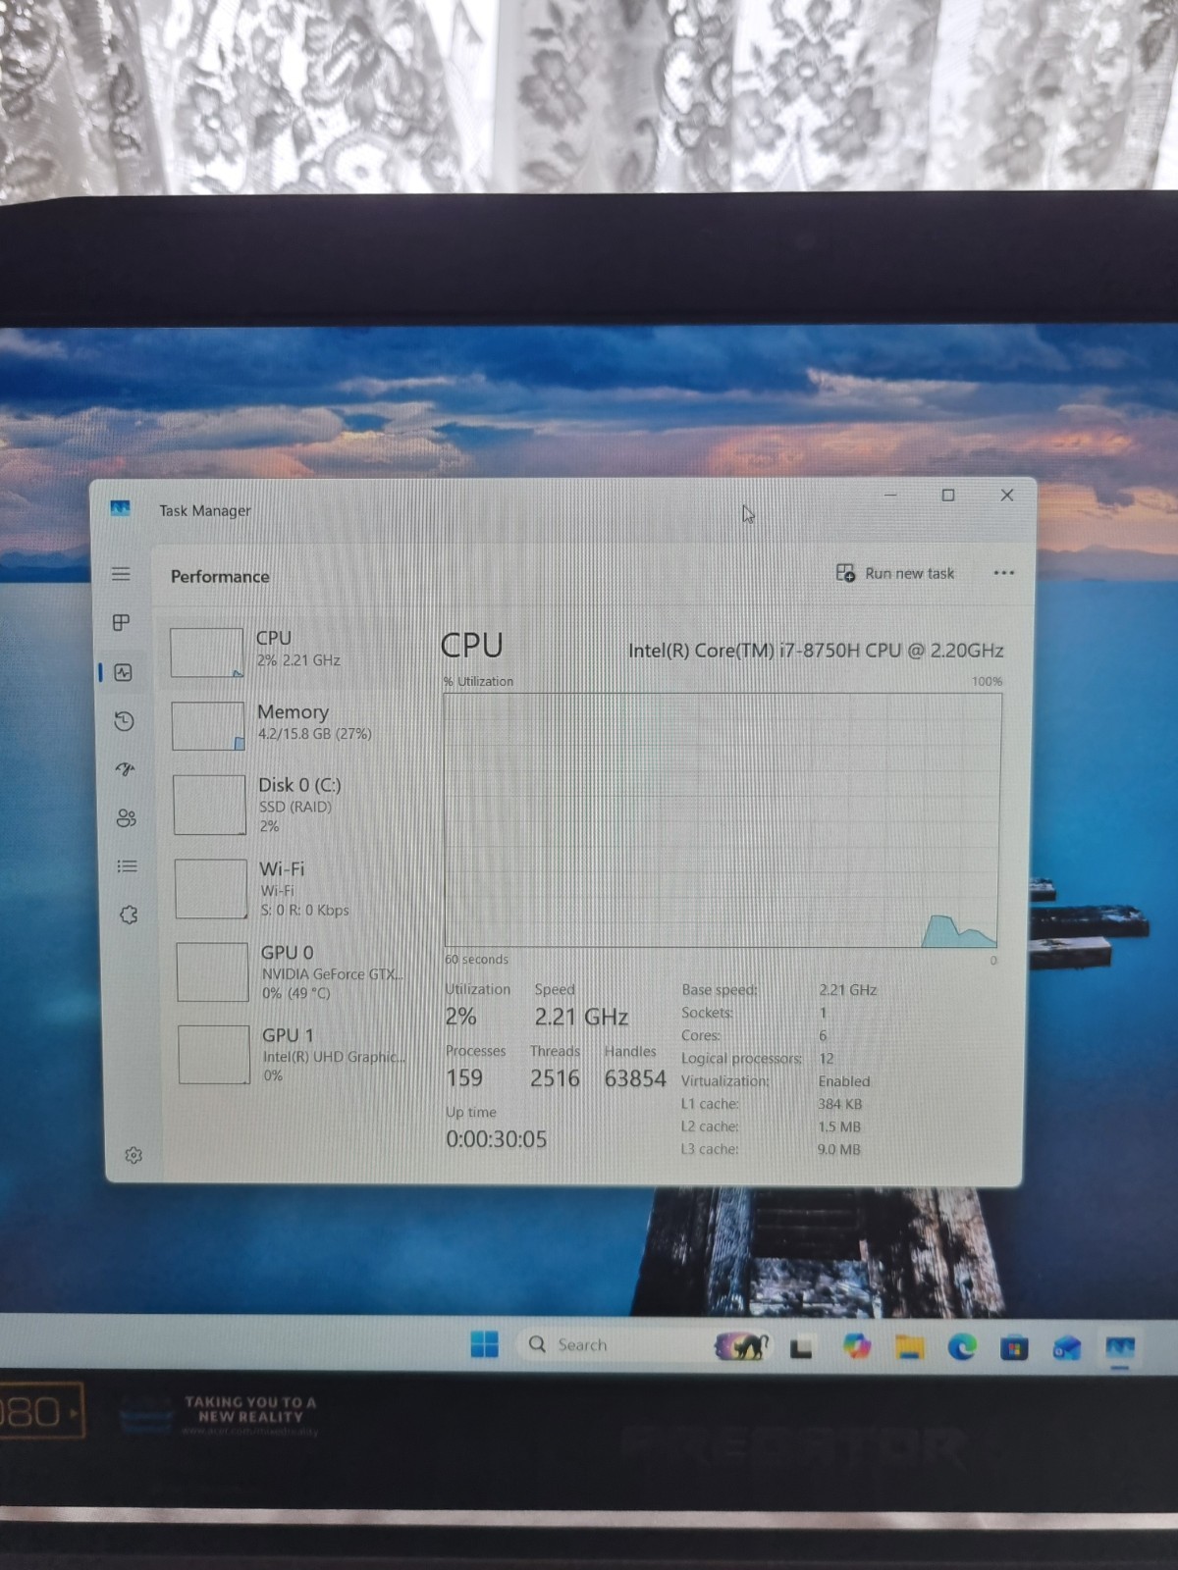Viewport: 1178px width, 1570px height.
Task: Click the Base speed value 2.21 GHz
Action: [848, 990]
